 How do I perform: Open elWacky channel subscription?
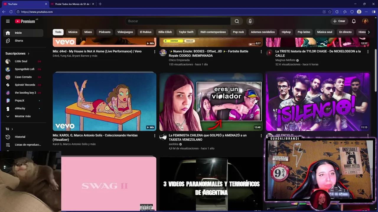pyautogui.click(x=23, y=108)
